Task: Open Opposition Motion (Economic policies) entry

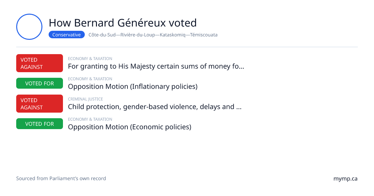Action: pos(130,127)
